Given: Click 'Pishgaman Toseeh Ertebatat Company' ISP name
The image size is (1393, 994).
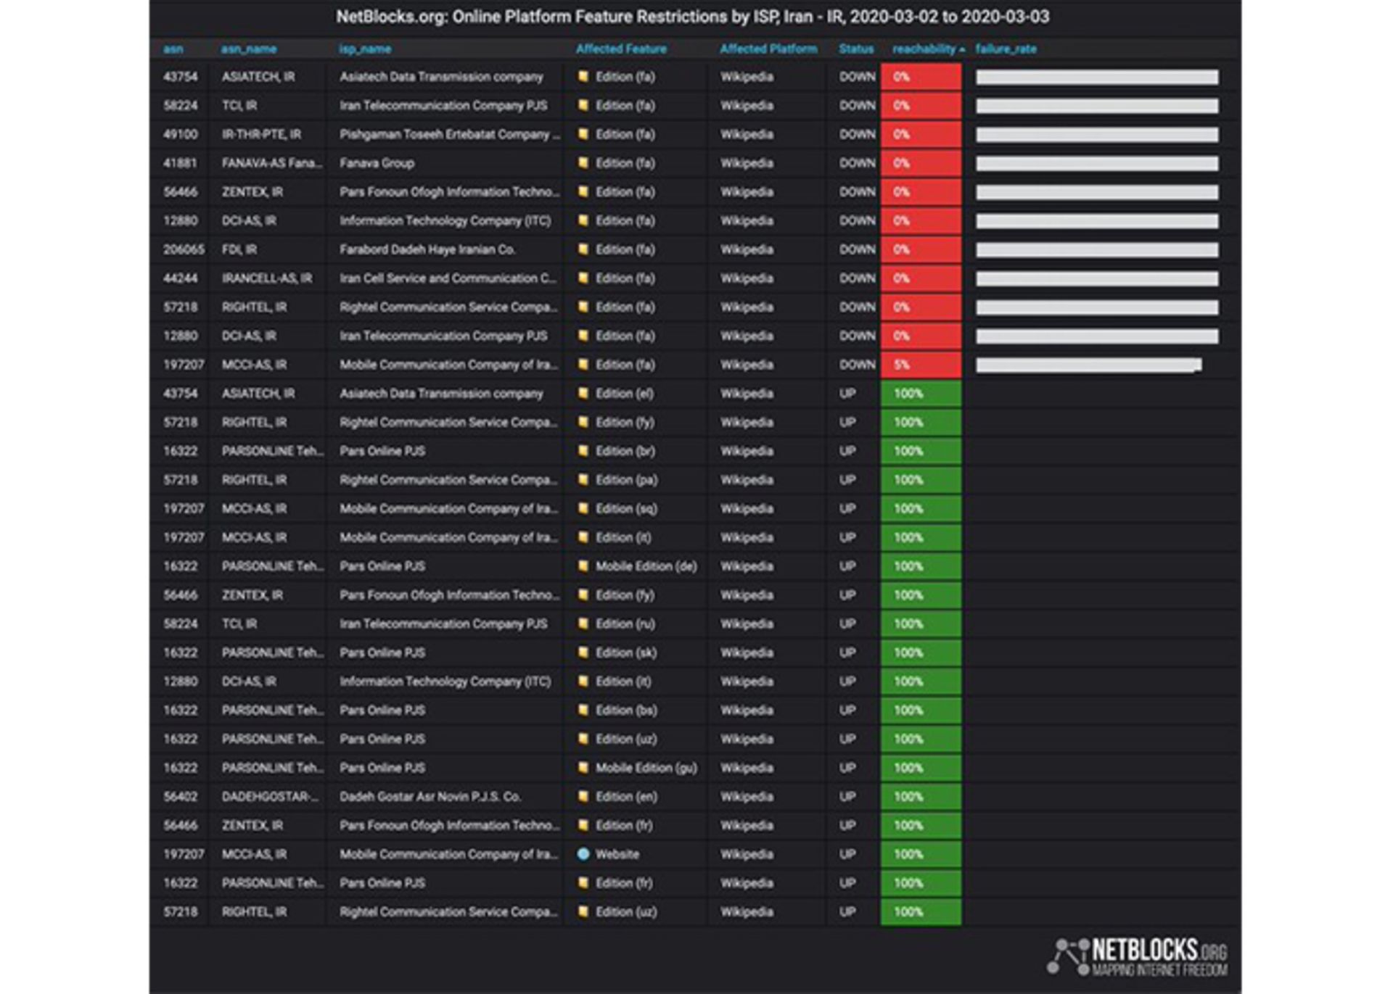Looking at the screenshot, I should [449, 134].
